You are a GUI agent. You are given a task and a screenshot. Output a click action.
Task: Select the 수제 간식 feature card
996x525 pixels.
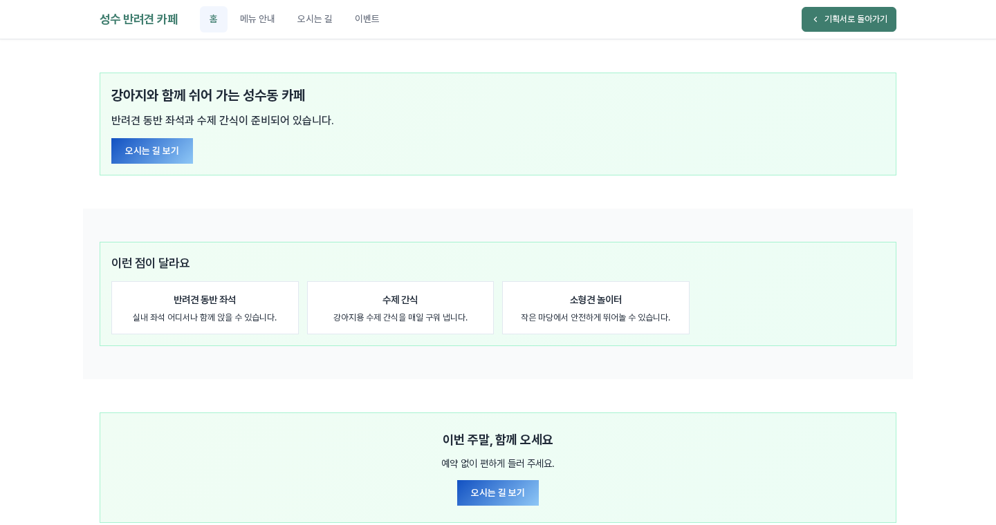tap(400, 308)
